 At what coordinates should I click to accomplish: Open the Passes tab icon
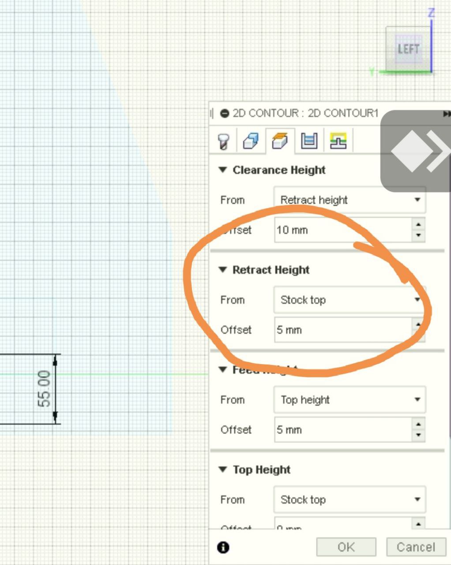pyautogui.click(x=309, y=141)
